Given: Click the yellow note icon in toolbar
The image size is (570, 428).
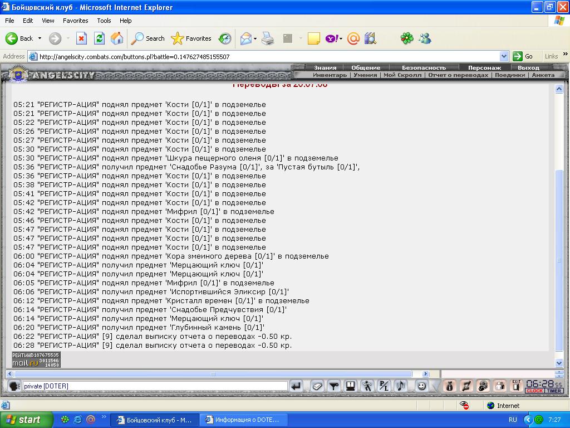Looking at the screenshot, I should click(x=314, y=38).
